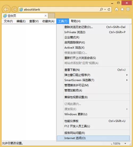Image resolution: width=133 pixels, height=147 pixels.
Task: Open the 查看(V) menu
Action: point(34,21)
